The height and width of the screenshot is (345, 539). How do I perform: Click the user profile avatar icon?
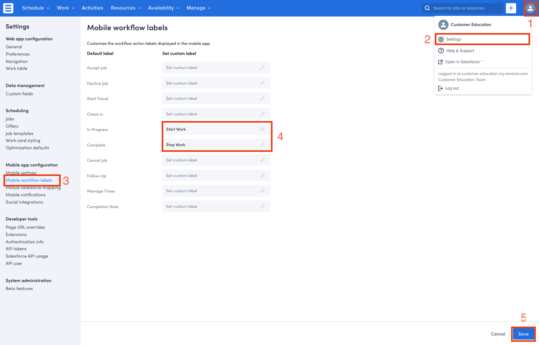coord(530,8)
